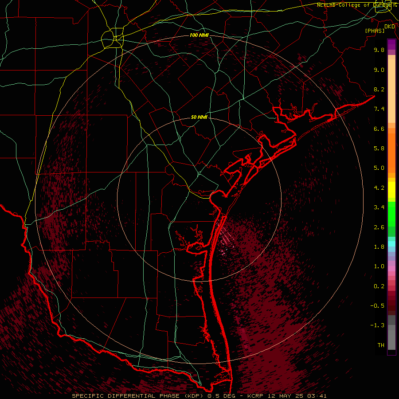Click the "TH" threshold label
The width and height of the screenshot is (399, 399).
tap(381, 345)
